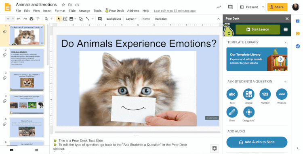The width and height of the screenshot is (303, 154).
Task: Open the Pear Deck menu
Action: 115,11
